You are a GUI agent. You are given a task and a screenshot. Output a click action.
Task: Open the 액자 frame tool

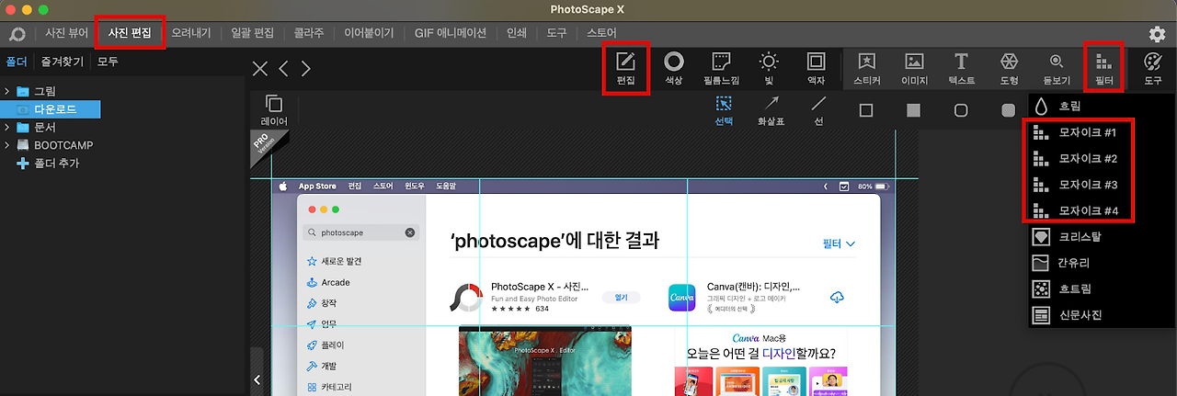coord(816,69)
